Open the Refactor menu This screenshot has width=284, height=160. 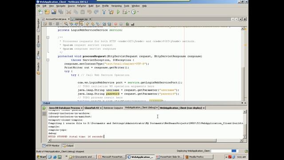click(81, 6)
